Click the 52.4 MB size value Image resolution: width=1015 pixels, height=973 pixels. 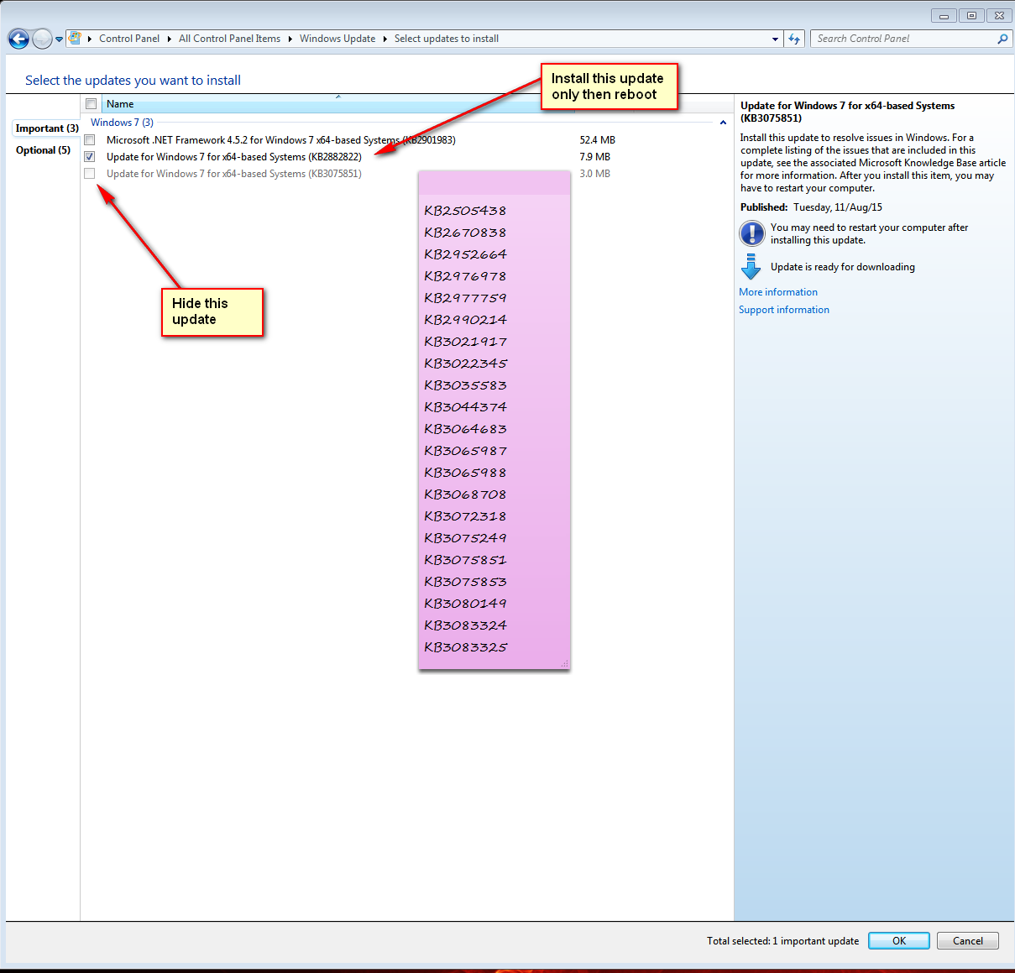(598, 140)
